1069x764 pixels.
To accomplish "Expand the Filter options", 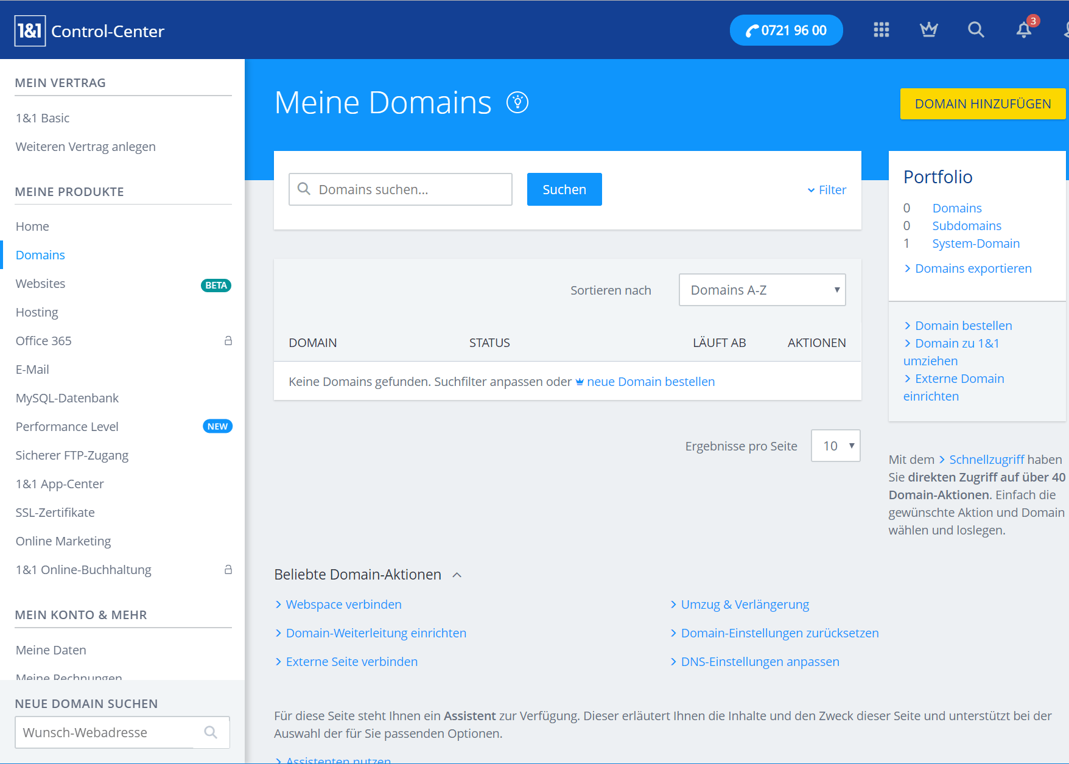I will point(826,189).
